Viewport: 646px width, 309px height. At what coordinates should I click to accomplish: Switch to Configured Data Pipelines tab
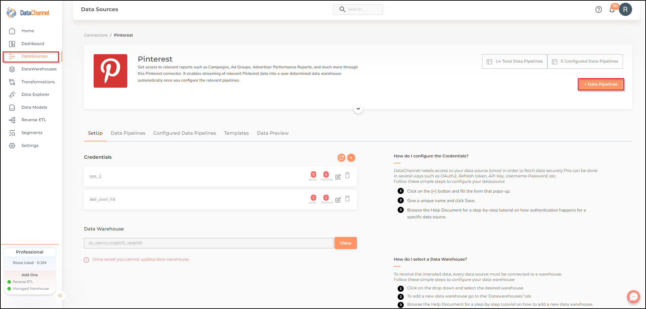(185, 133)
